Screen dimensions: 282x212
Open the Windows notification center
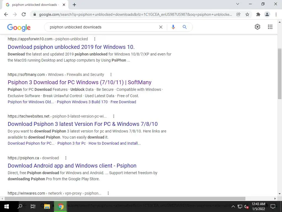[x=273, y=206]
